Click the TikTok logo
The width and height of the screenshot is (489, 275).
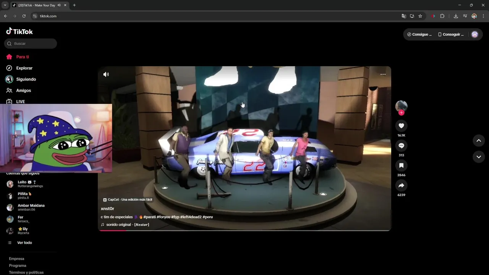click(19, 31)
